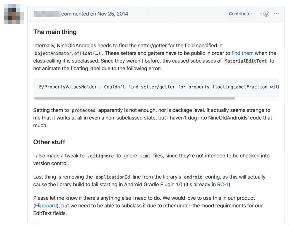
Task: Click the MaterialEditText inline code
Action: 245,61
